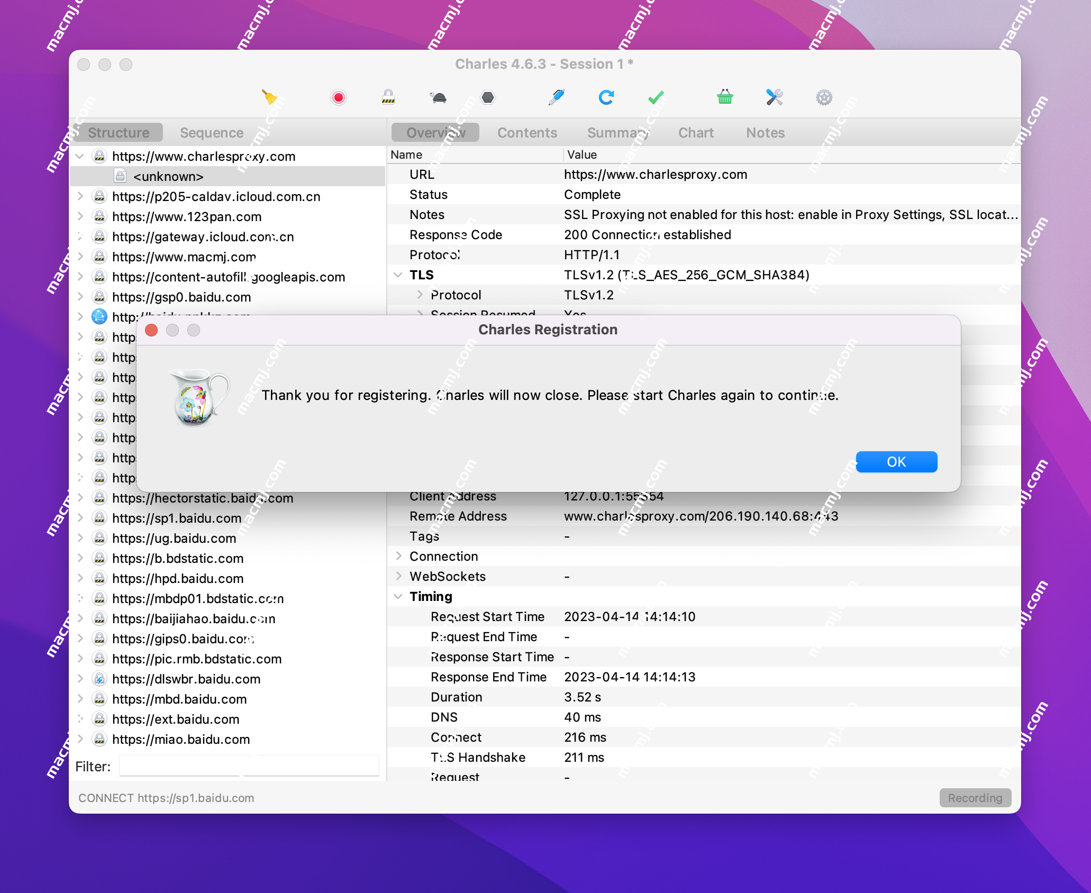Select https://content-autofill.googleapis.com host

[x=229, y=277]
